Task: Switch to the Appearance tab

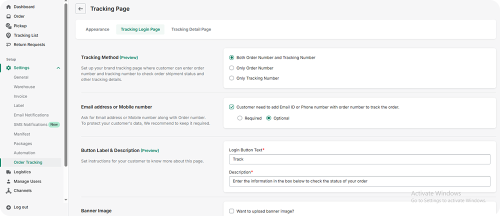Action: [x=97, y=29]
